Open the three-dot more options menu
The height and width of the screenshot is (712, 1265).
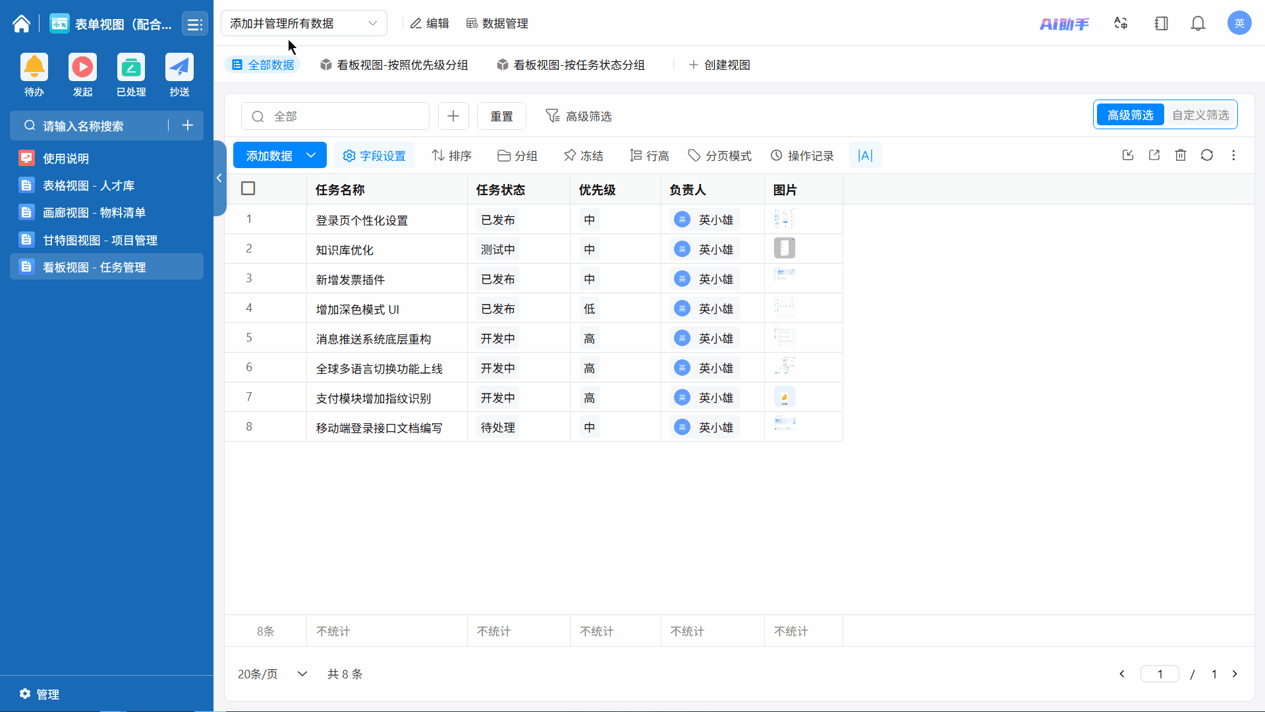pos(1233,156)
